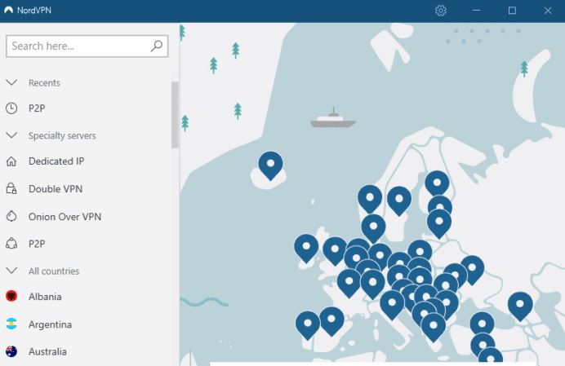
Task: Select the Iceland map pin
Action: pos(270,165)
